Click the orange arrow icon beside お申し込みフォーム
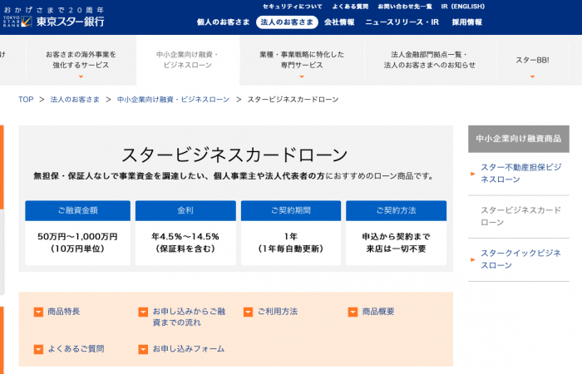582x374 pixels. [x=143, y=349]
